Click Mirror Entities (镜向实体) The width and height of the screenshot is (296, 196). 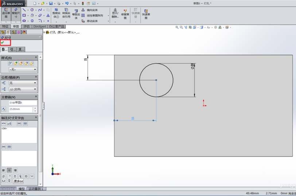90,10
